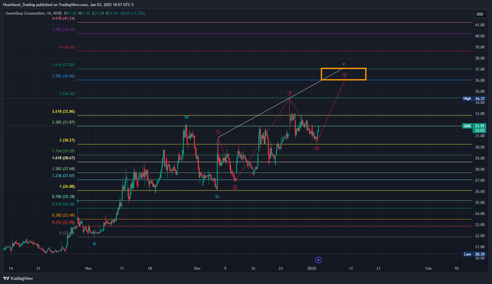Screen dimensions: 492x284
Task: Select the 1.618 (28.67) Fibonacci label
Action: [63, 158]
